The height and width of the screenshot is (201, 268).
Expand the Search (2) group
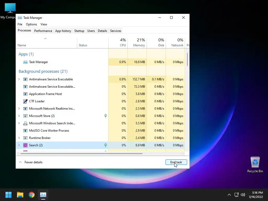tap(19, 145)
